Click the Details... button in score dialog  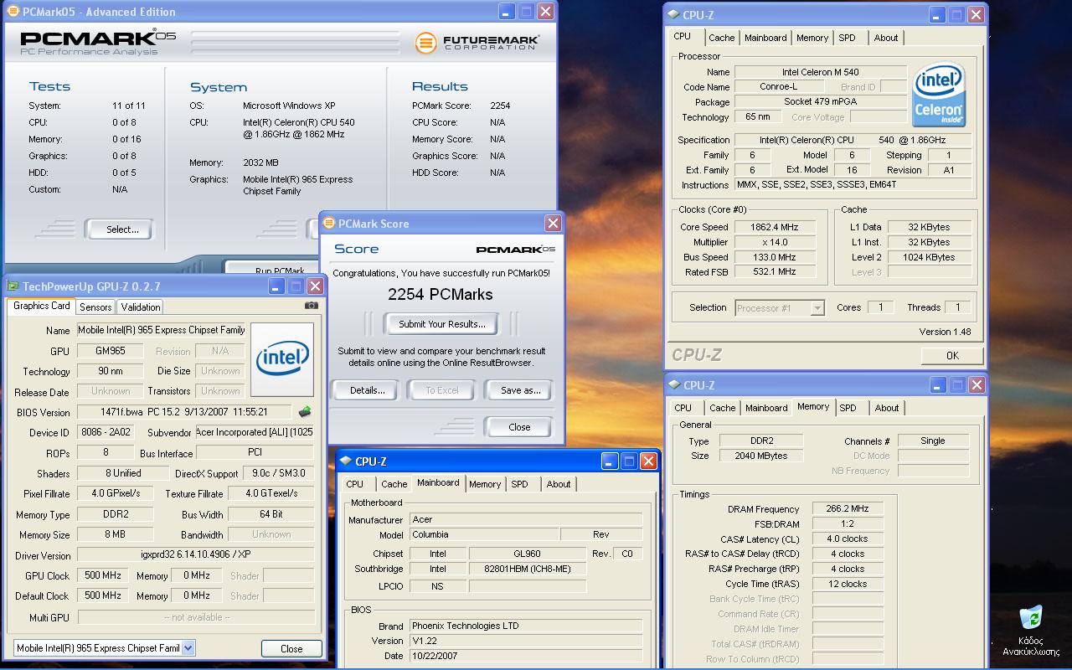click(x=367, y=390)
